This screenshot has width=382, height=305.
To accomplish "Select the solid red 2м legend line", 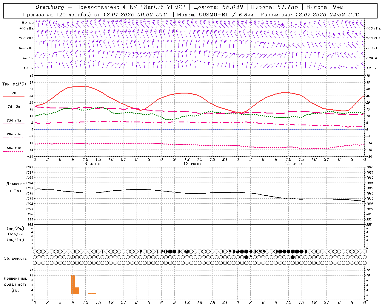I will [14, 96].
